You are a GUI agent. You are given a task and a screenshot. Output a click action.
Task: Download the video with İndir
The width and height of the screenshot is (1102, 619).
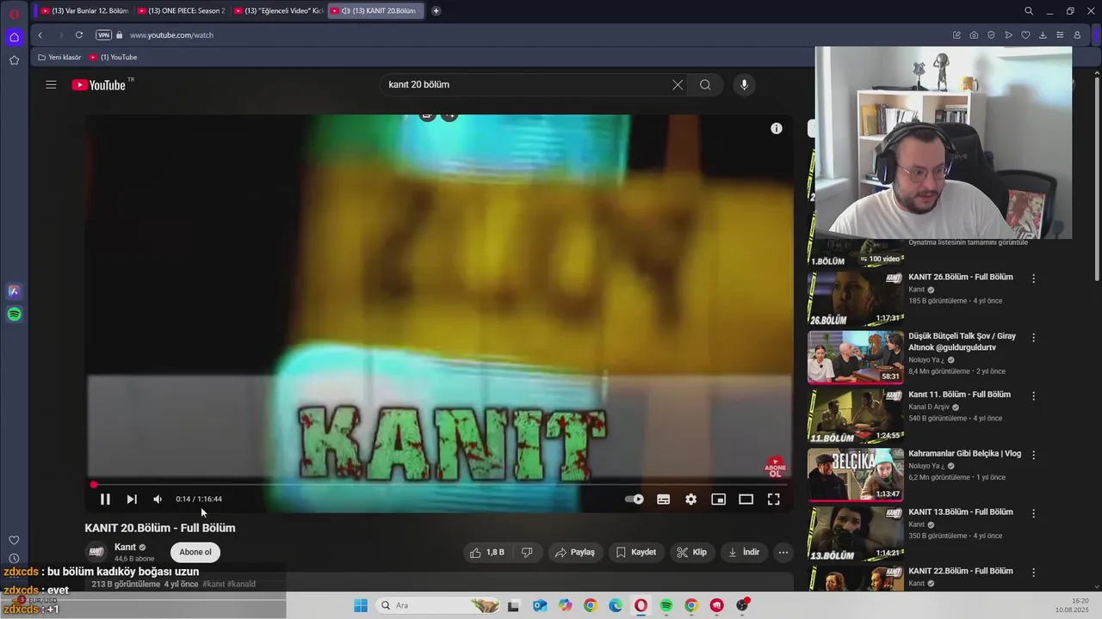coord(745,552)
